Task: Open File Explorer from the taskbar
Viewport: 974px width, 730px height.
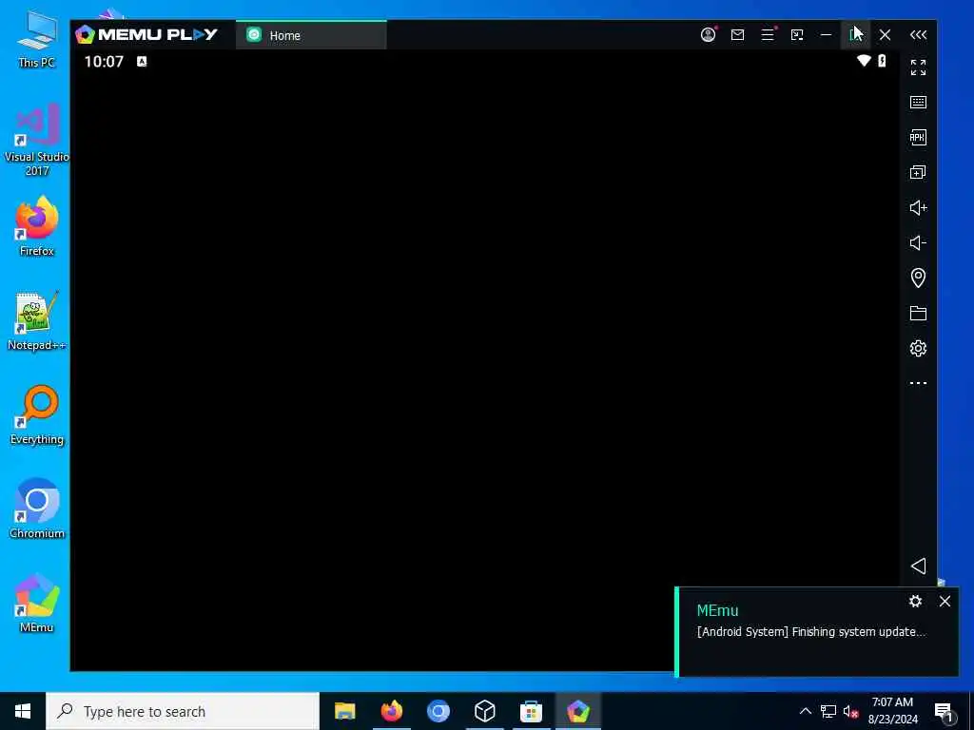Action: coord(344,711)
